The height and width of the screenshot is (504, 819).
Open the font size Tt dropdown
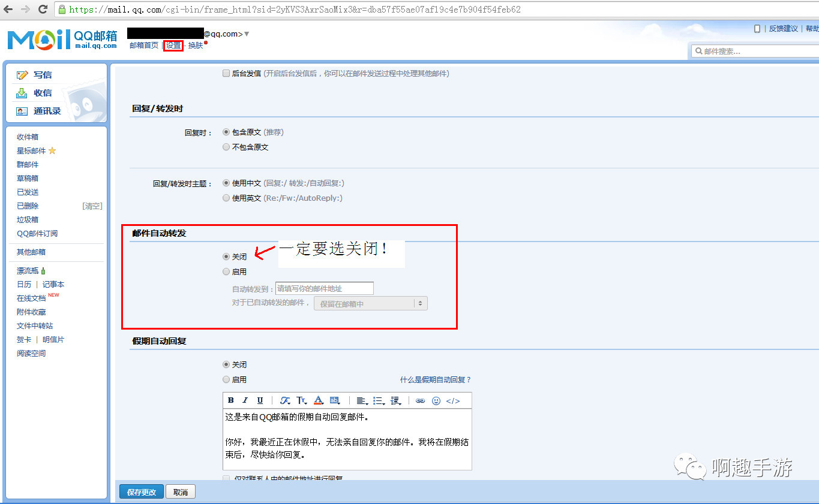[302, 400]
